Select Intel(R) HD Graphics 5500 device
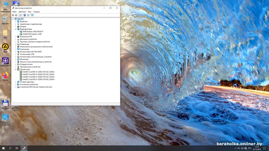Viewport: 269px width, 151px height. (32, 34)
